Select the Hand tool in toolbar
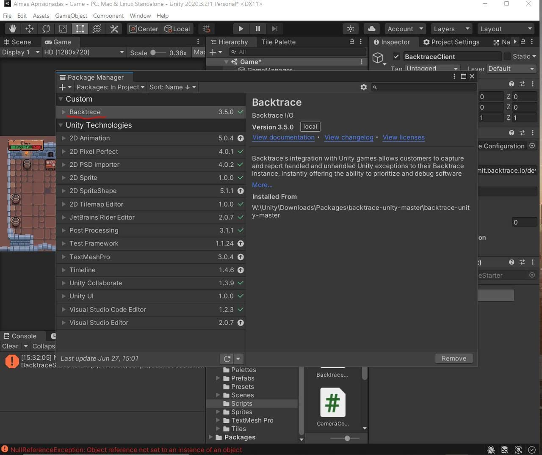The image size is (542, 455). 13,29
